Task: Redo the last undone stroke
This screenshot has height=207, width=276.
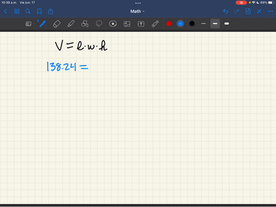Action: point(236,11)
